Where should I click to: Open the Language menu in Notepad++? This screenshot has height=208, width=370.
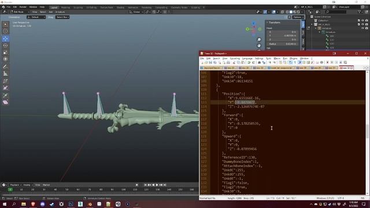click(247, 58)
